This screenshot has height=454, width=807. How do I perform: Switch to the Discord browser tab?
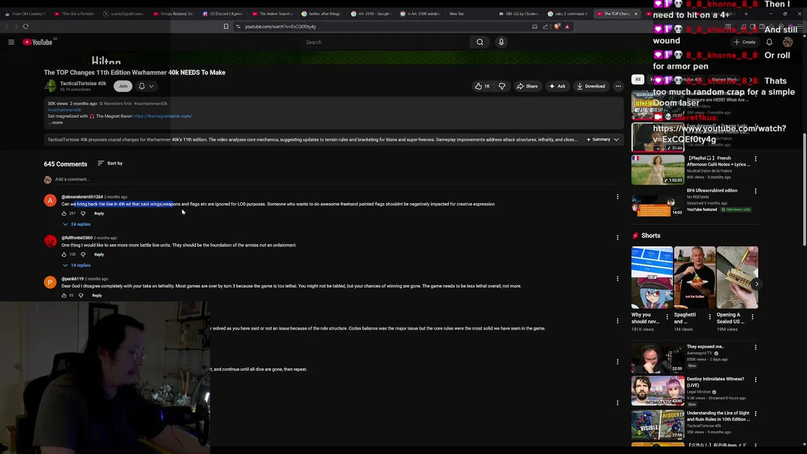(223, 14)
